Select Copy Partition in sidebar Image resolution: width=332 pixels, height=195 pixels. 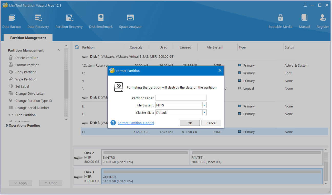point(26,72)
